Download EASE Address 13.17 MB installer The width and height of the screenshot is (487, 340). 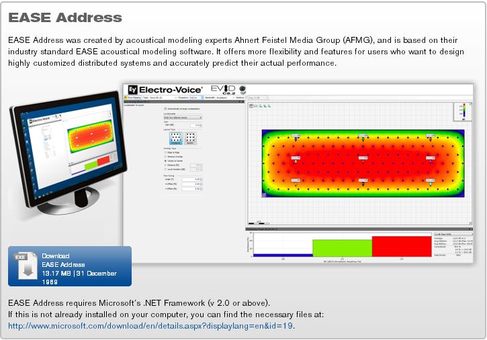pos(70,266)
